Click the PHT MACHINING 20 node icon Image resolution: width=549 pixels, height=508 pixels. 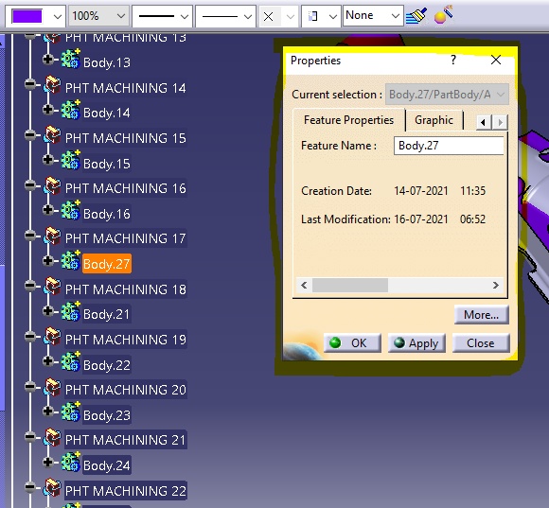52,386
